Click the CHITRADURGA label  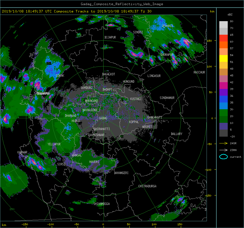pos(147,186)
